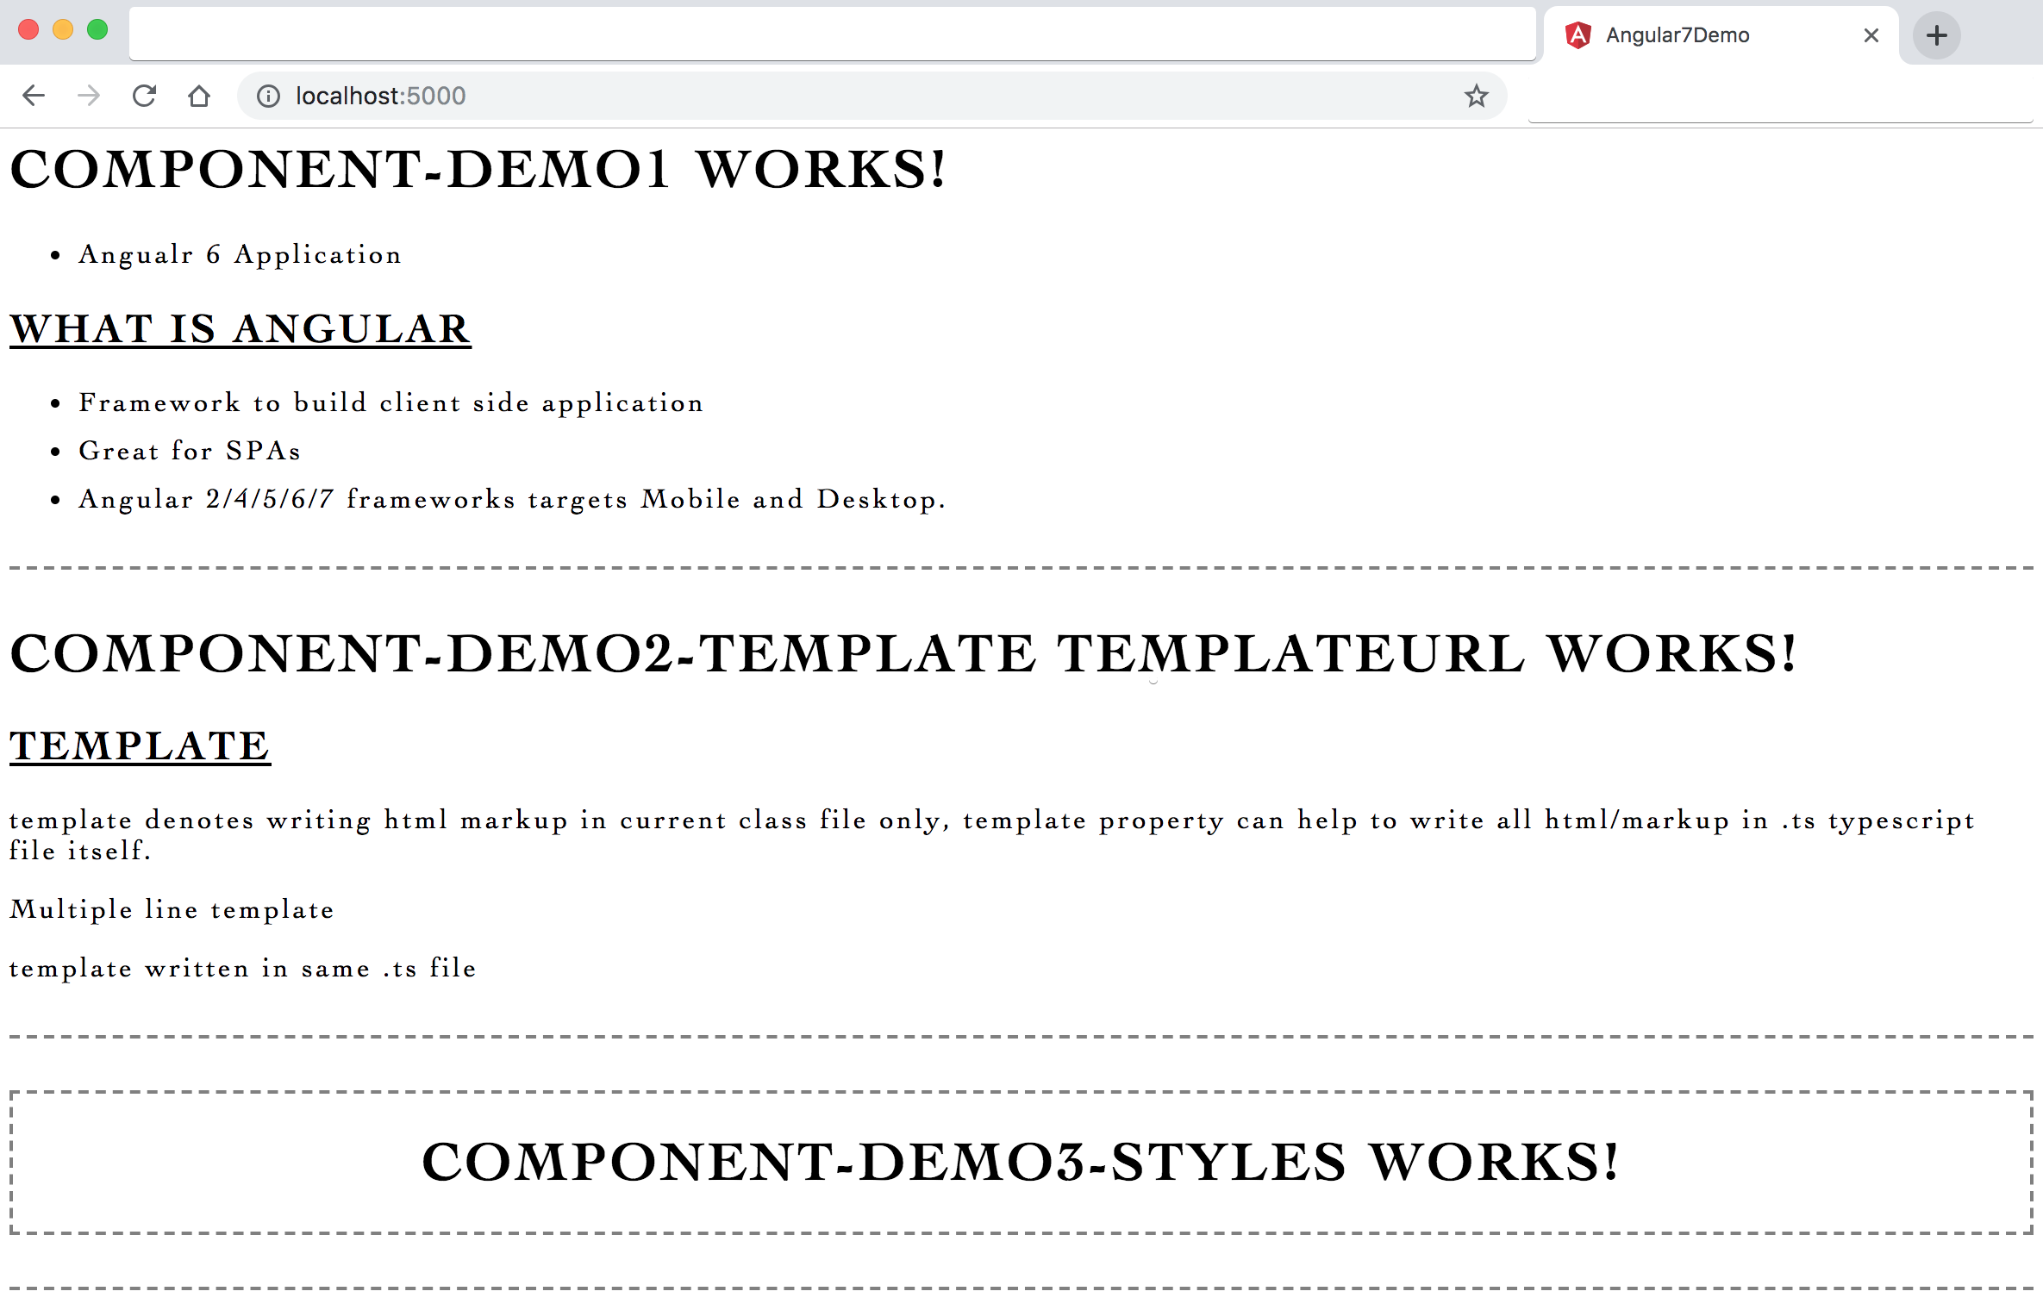
Task: Click the WHAT IS ANGULAR heading
Action: pos(240,329)
